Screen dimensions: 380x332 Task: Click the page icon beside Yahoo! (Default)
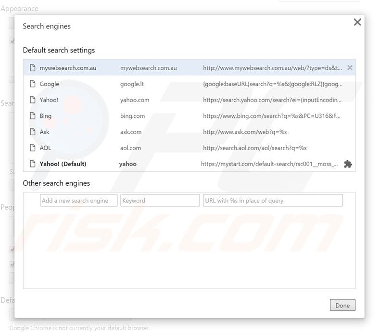[33, 164]
